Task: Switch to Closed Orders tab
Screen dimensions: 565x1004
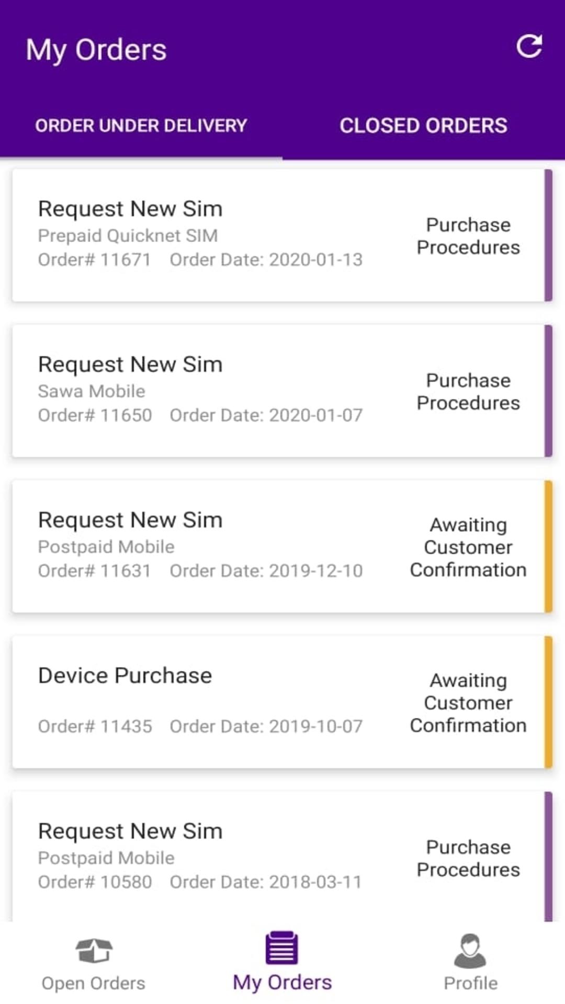Action: pos(423,126)
